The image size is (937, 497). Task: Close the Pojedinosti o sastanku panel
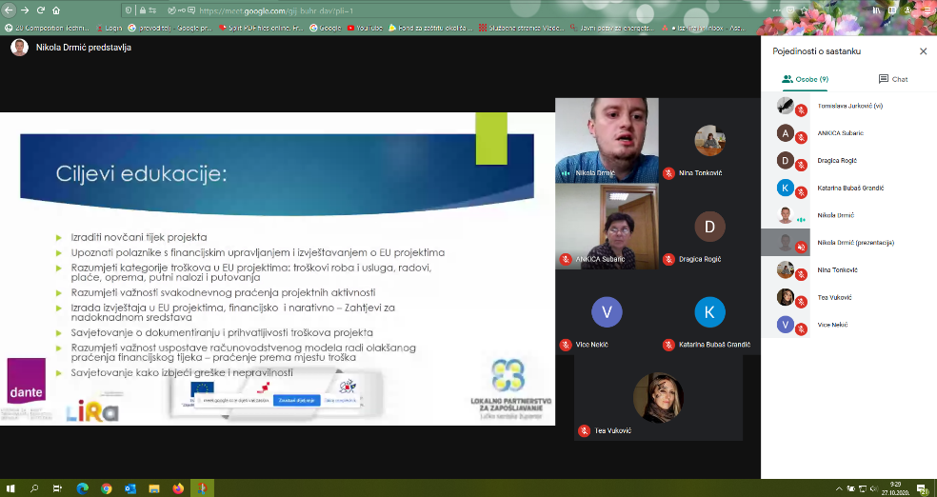click(923, 51)
